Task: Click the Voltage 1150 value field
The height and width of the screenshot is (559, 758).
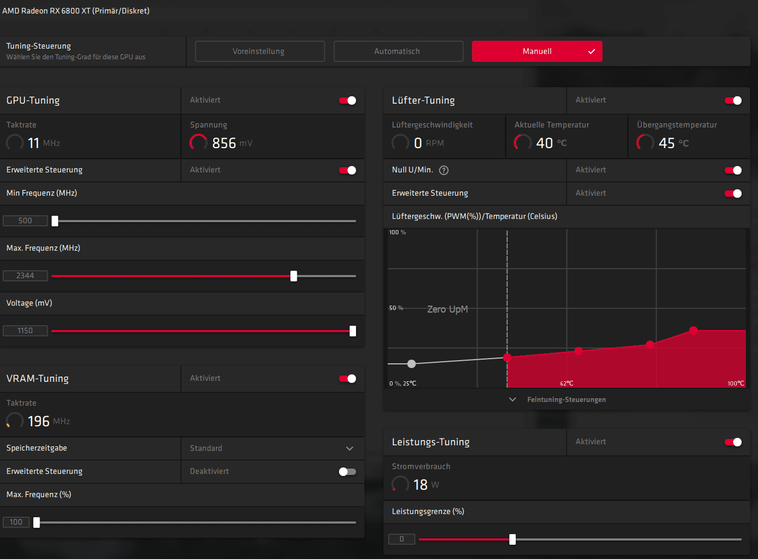Action: 25,331
